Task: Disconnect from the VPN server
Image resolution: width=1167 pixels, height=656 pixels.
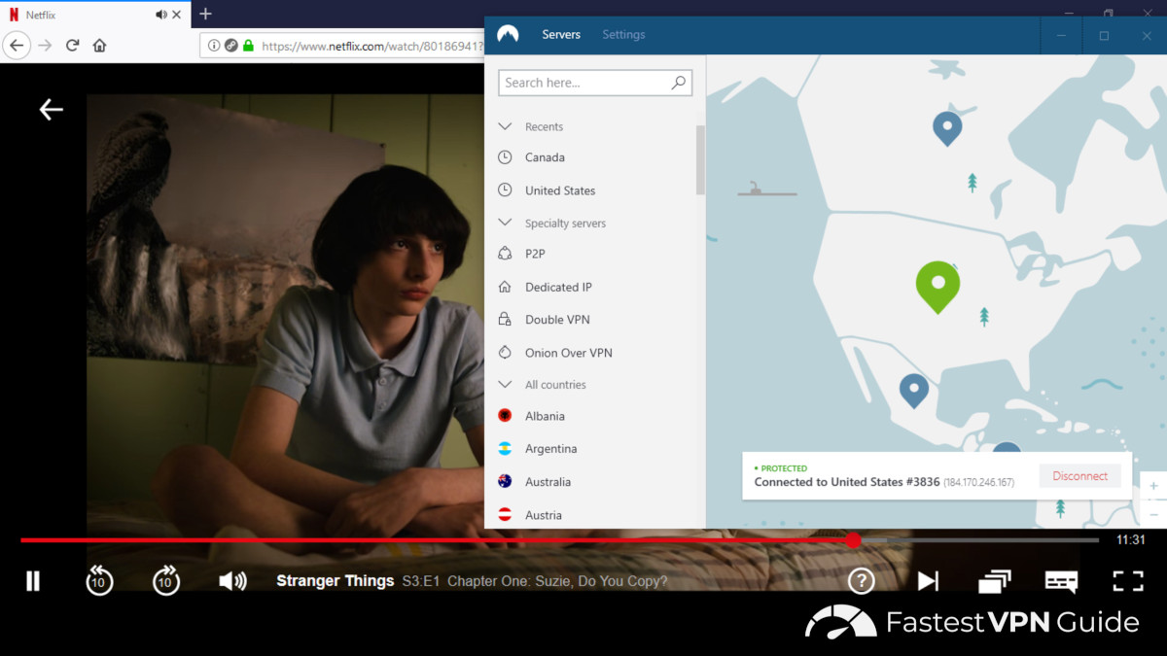Action: click(x=1080, y=476)
